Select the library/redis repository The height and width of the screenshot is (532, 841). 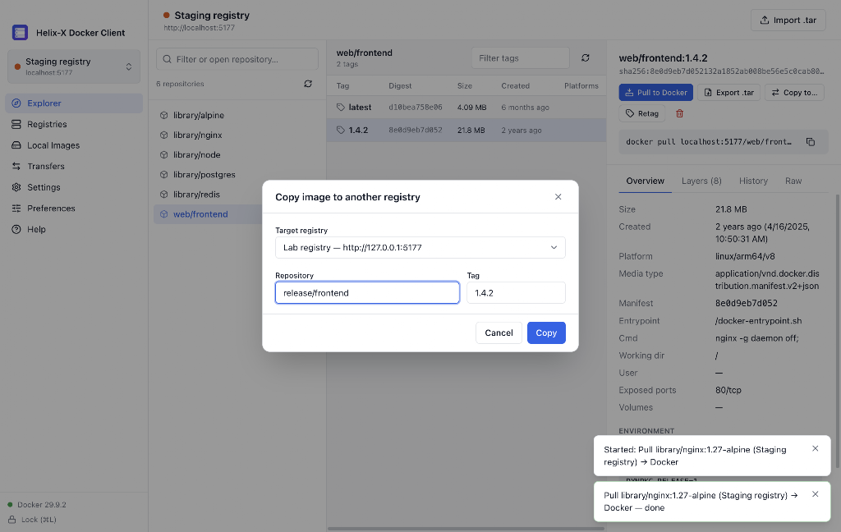tap(237, 195)
